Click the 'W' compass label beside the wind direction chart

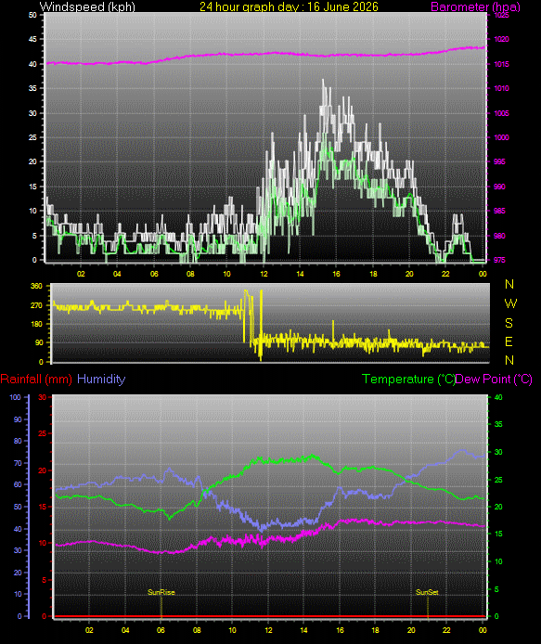[x=510, y=303]
